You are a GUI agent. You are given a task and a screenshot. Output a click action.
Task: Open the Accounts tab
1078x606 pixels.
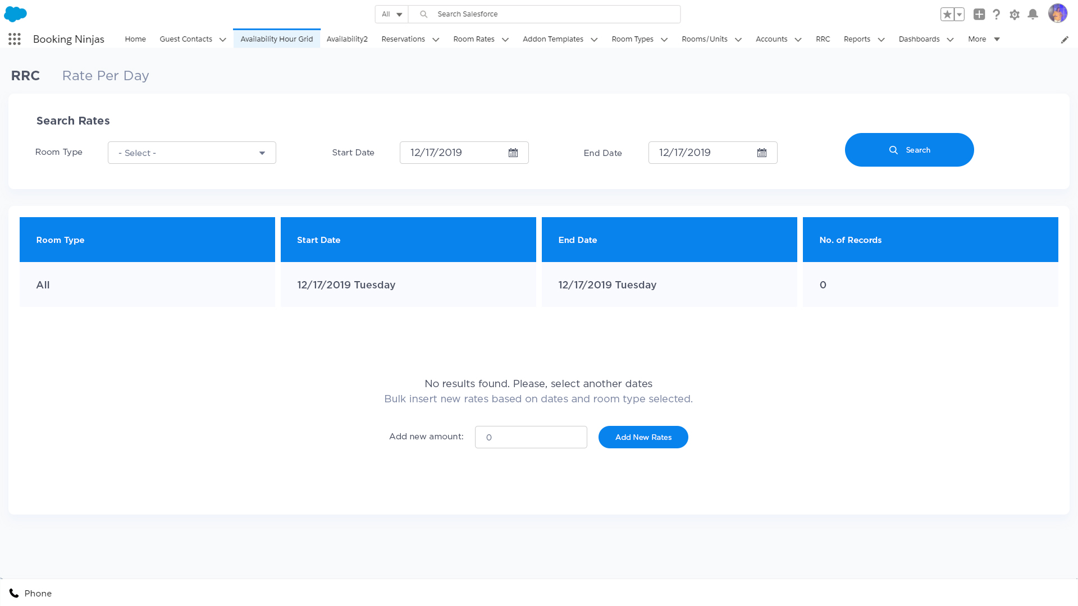(x=771, y=39)
